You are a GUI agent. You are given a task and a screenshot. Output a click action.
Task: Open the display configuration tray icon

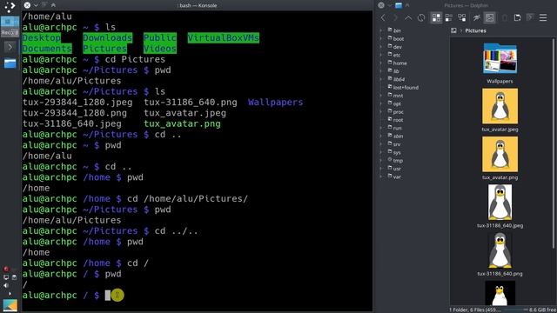click(x=6, y=277)
